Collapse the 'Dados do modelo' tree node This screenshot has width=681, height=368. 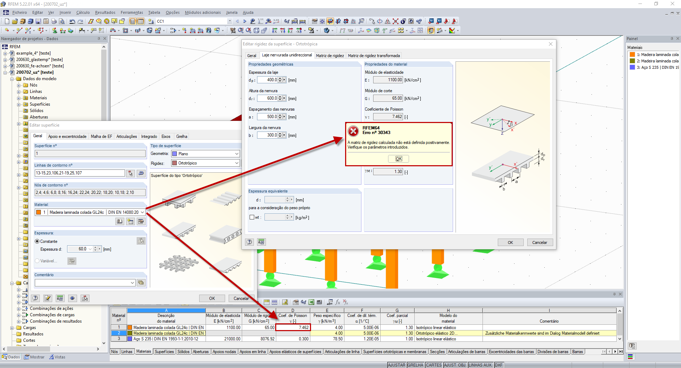(12, 79)
